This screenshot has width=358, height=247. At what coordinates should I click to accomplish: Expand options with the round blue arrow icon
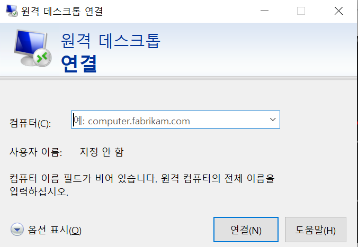point(17,230)
